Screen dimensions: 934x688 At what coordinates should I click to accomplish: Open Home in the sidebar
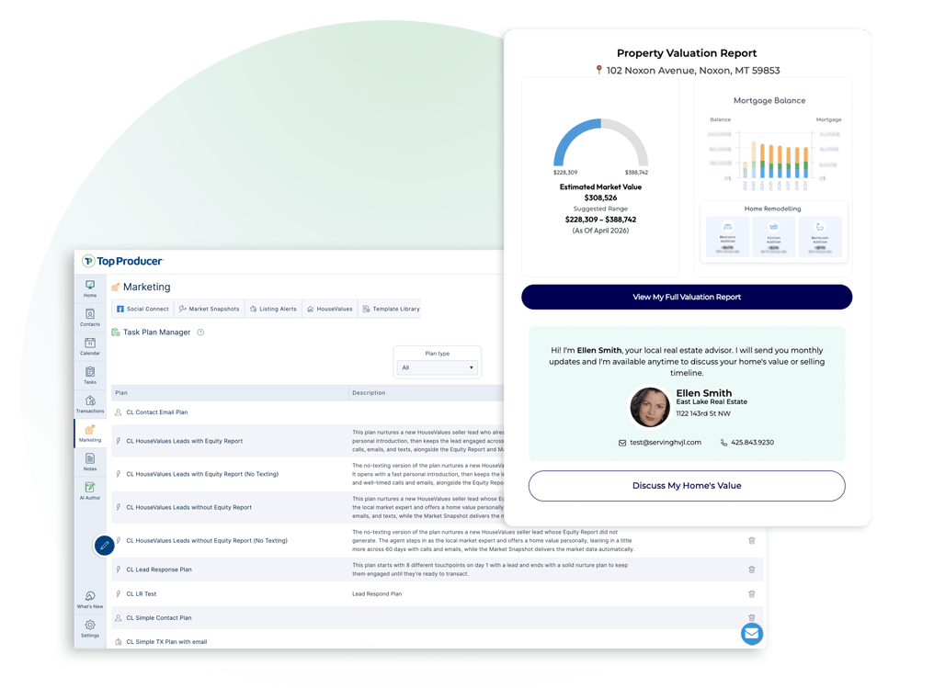[x=90, y=288]
